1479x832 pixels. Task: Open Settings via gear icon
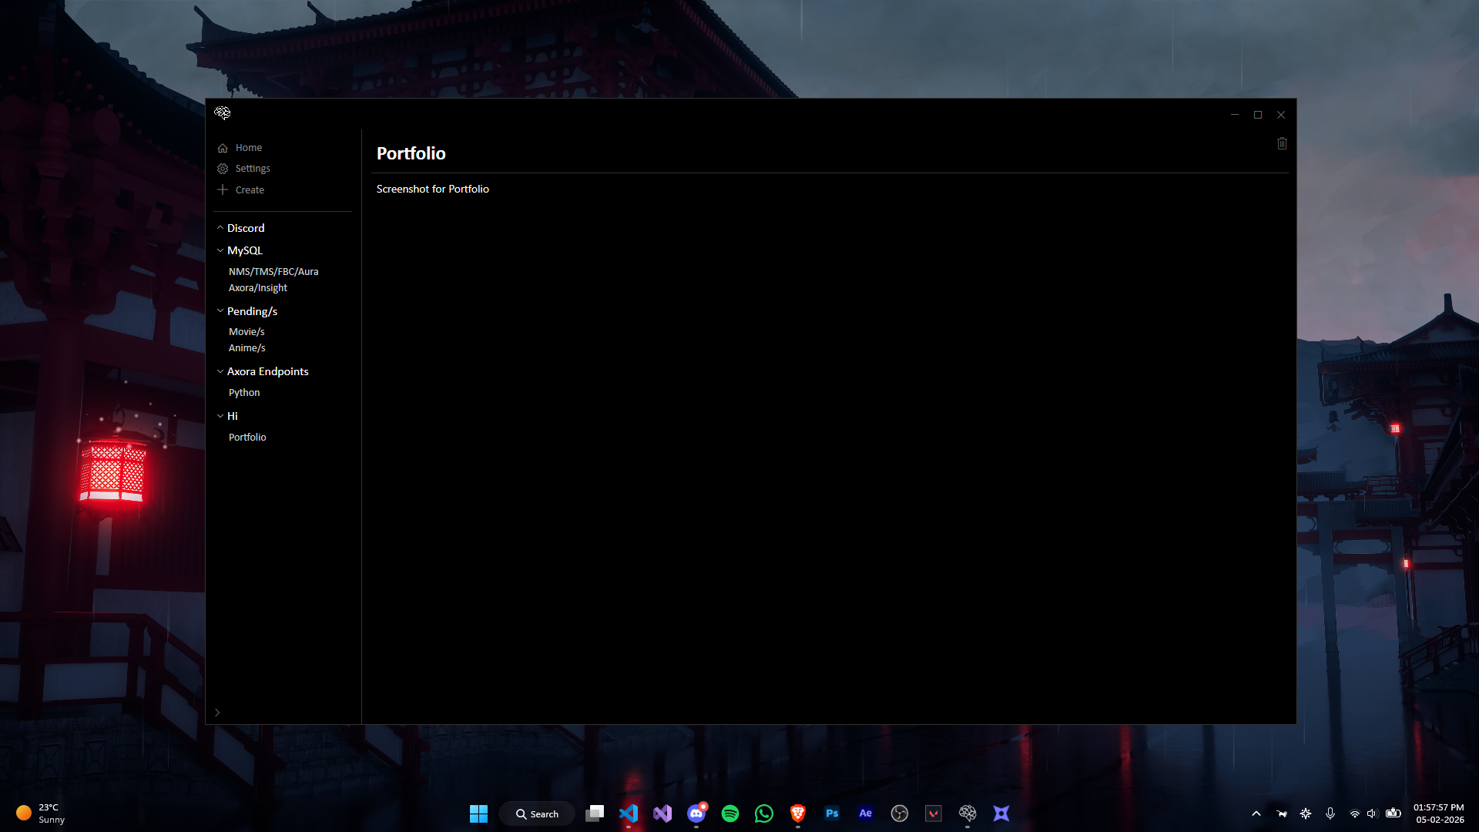pos(223,169)
